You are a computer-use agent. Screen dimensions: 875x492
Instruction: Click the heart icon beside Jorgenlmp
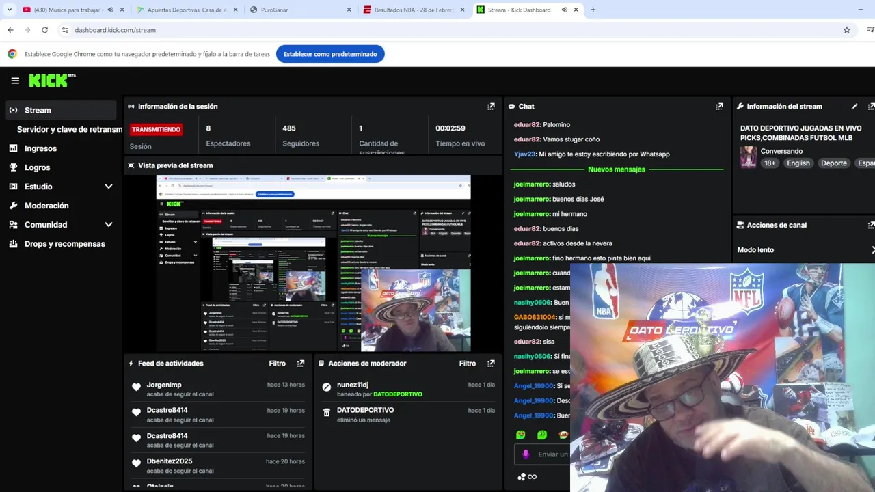coord(136,387)
